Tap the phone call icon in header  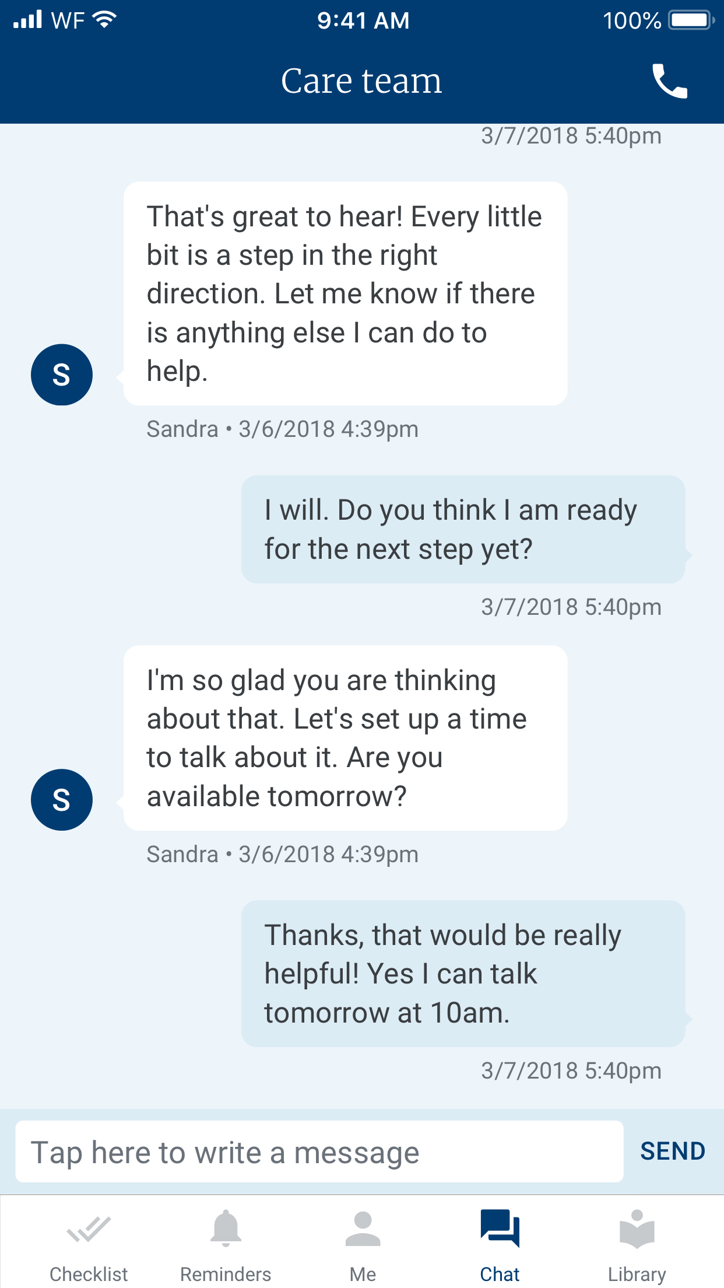[x=670, y=81]
